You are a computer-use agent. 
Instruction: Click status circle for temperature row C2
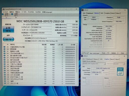pyautogui.click(x=5, y=81)
